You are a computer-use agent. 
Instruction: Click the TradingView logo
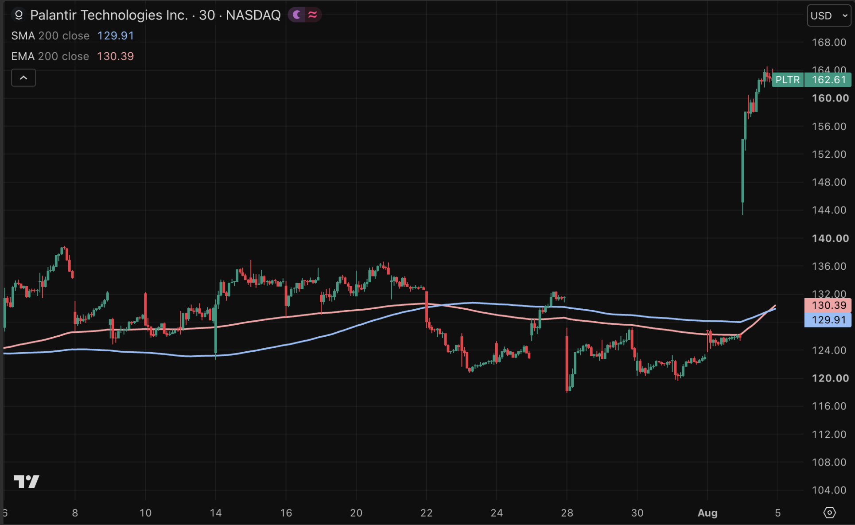click(27, 481)
